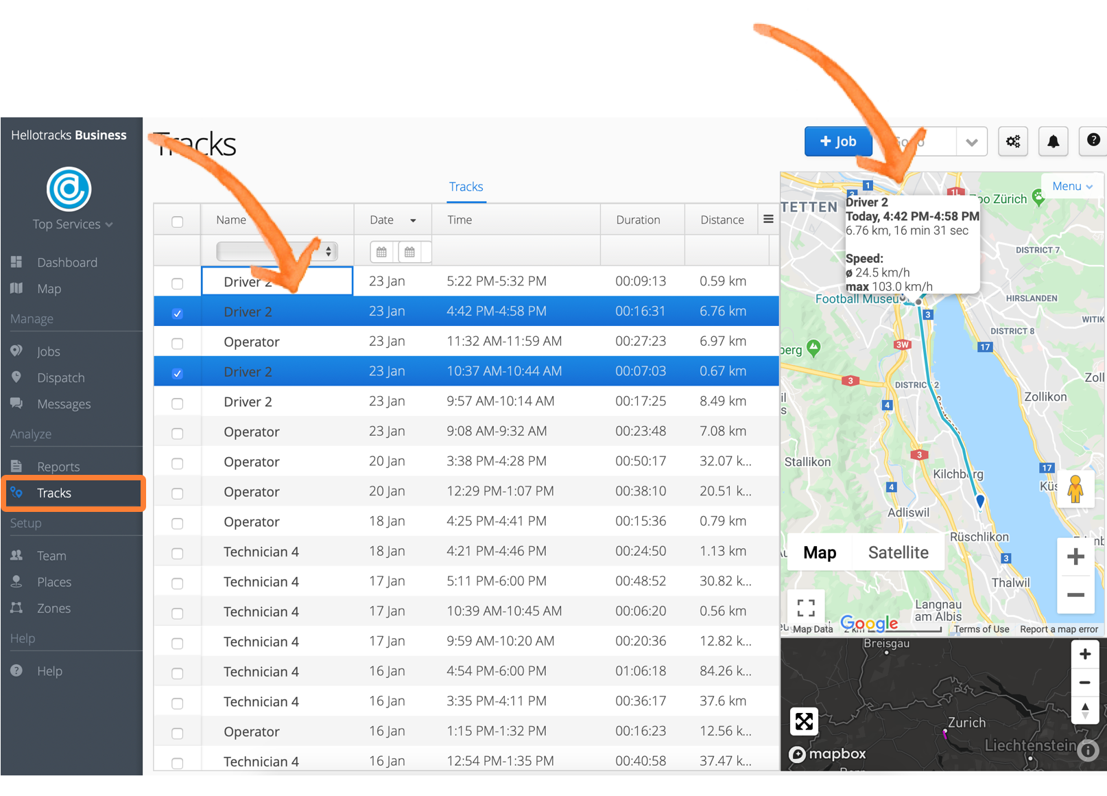Screen dimensions: 1107x796
Task: Go to Jobs in the sidebar
Action: pos(49,351)
